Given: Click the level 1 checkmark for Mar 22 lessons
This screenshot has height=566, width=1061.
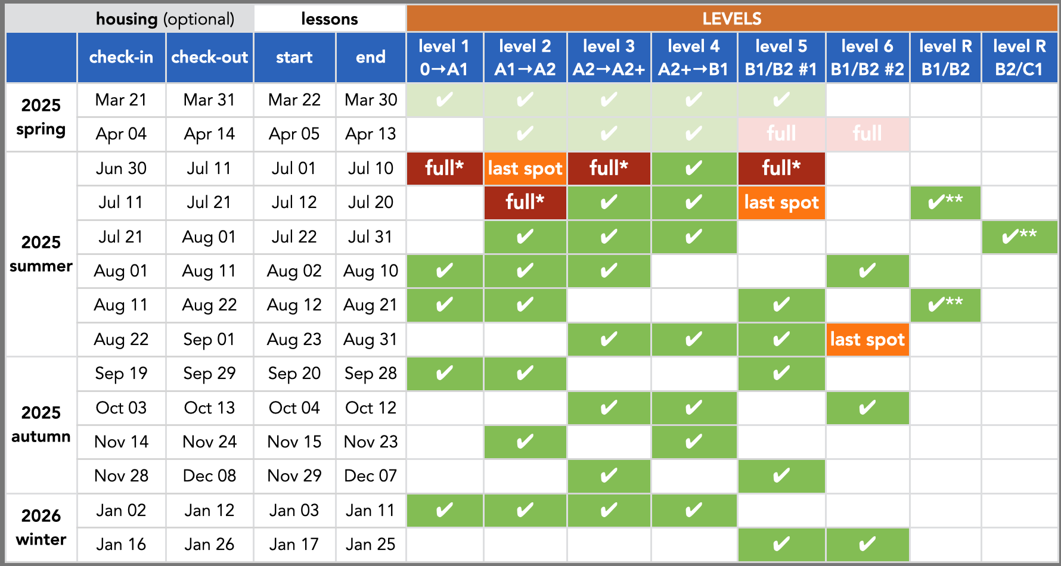Looking at the screenshot, I should point(445,99).
